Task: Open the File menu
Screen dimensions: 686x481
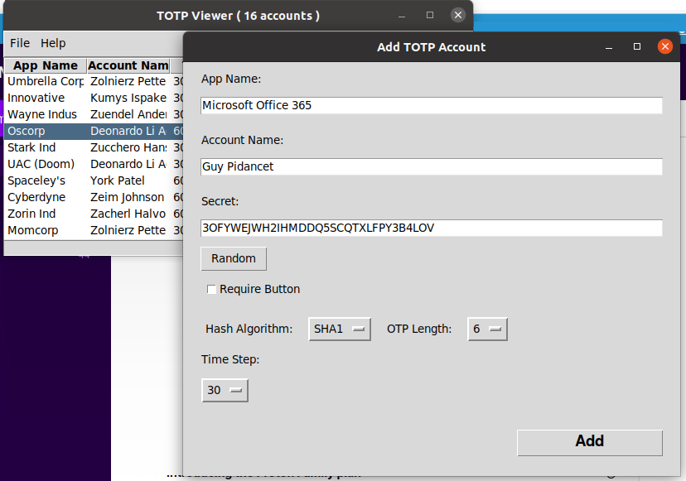Action: click(x=20, y=43)
